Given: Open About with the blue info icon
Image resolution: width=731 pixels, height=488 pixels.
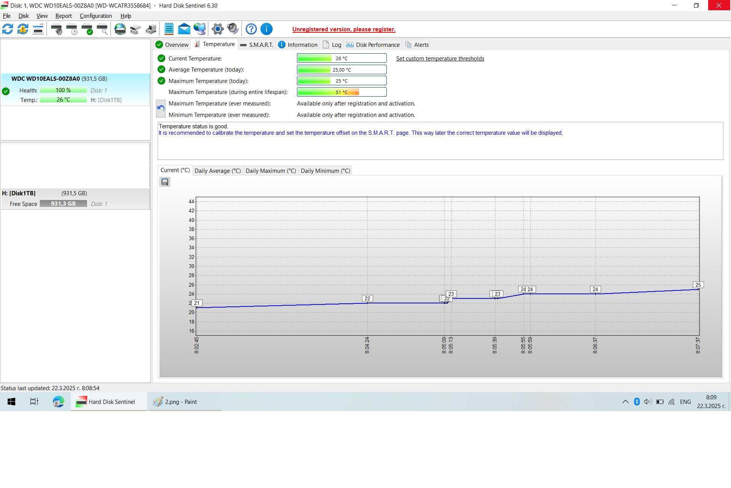Looking at the screenshot, I should point(267,29).
